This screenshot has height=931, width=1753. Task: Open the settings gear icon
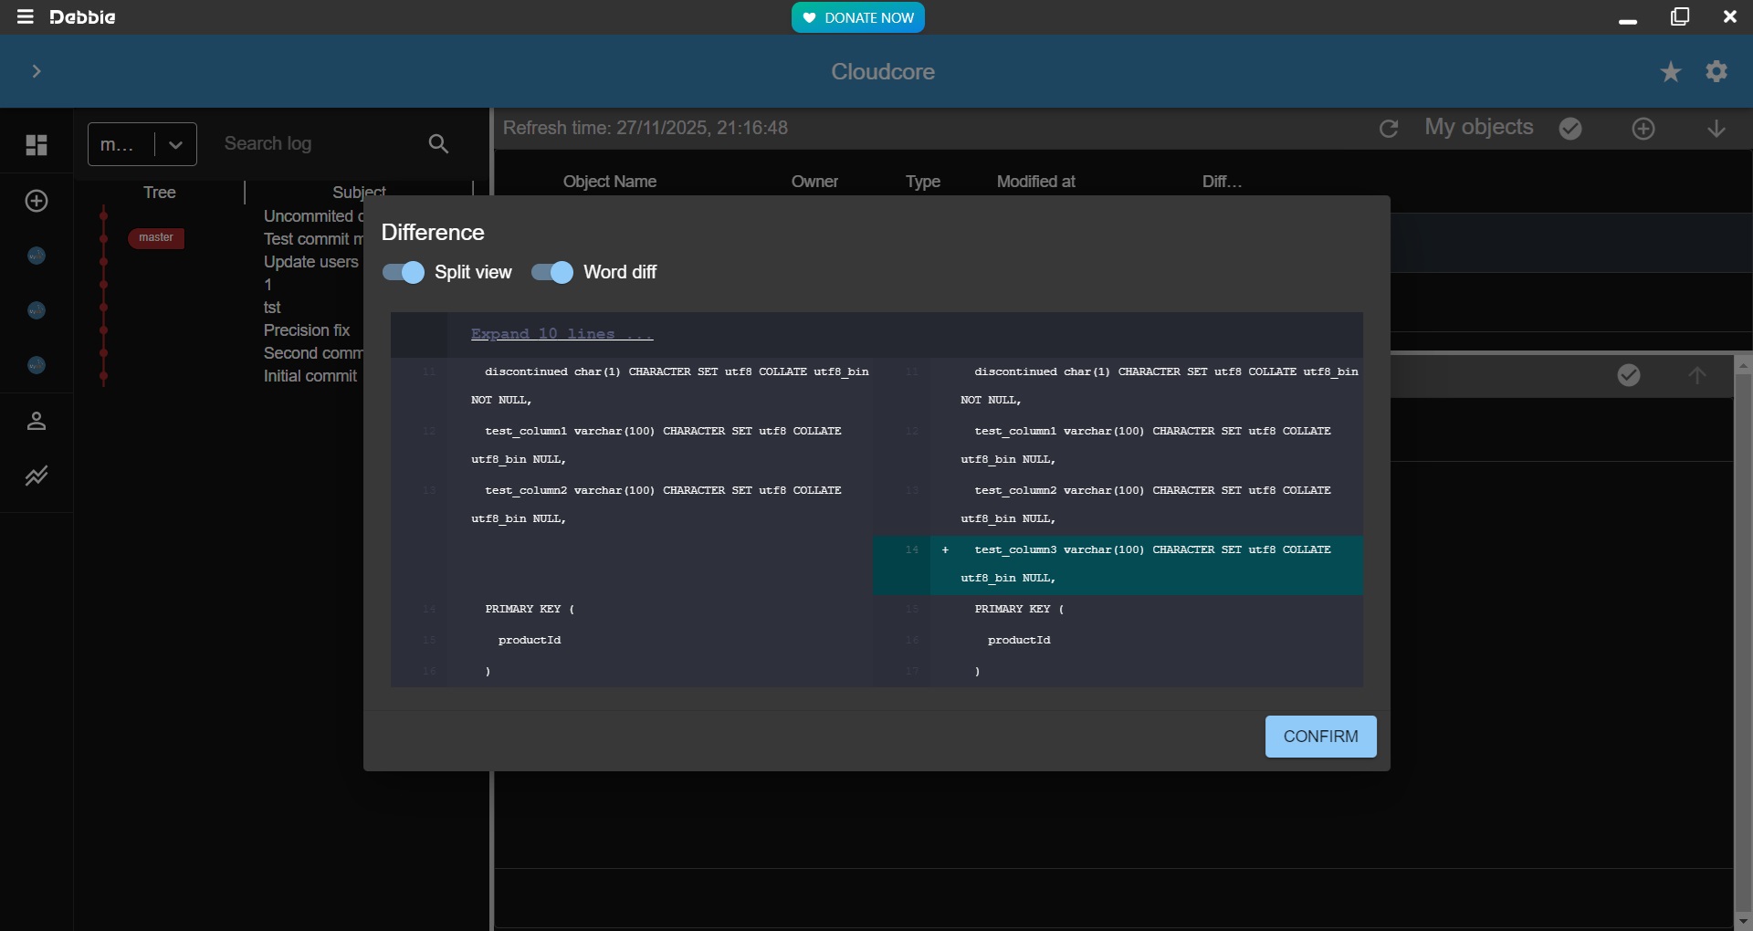point(1716,71)
